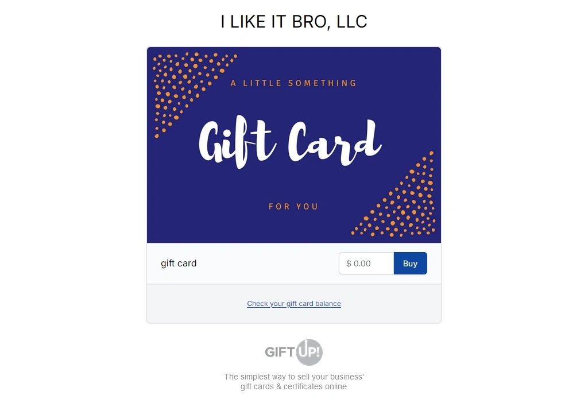Screen dimensions: 565x399
Task: Click the FOR YOU text on the card
Action: (x=293, y=206)
